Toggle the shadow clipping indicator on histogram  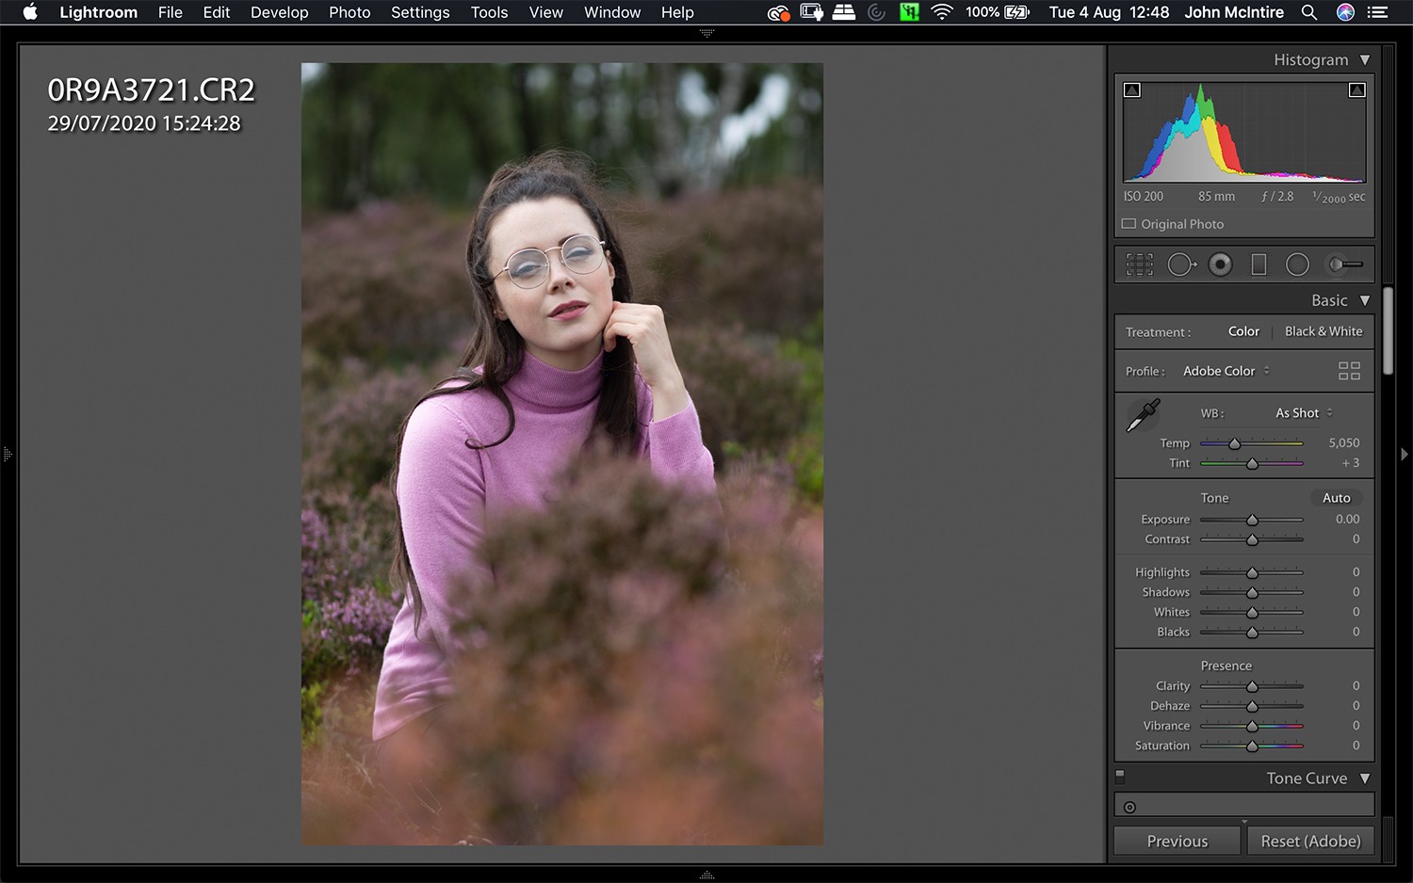coord(1131,89)
